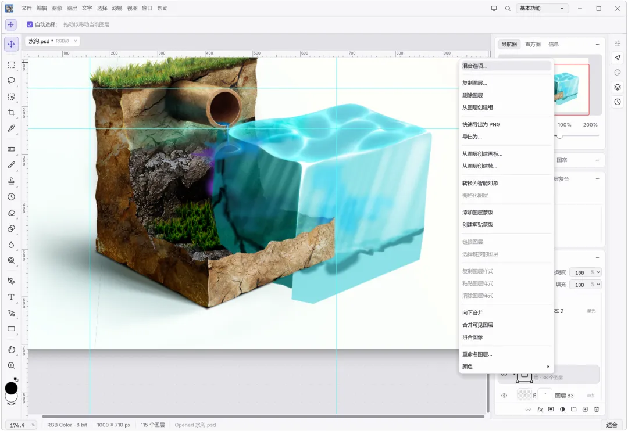
Task: Open the history panel clock icon
Action: 618,102
